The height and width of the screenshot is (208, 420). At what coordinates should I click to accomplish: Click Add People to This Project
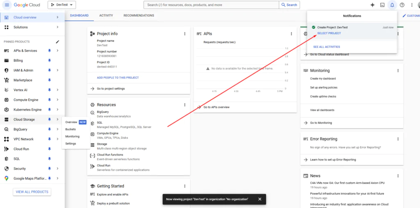(118, 77)
